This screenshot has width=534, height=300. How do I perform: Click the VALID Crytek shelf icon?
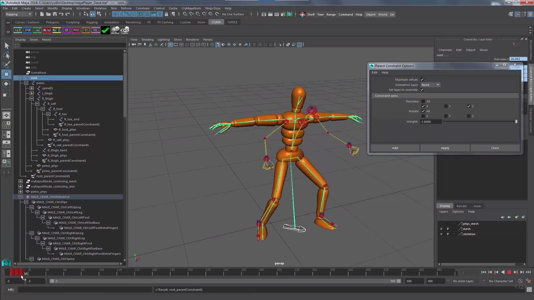[x=18, y=30]
